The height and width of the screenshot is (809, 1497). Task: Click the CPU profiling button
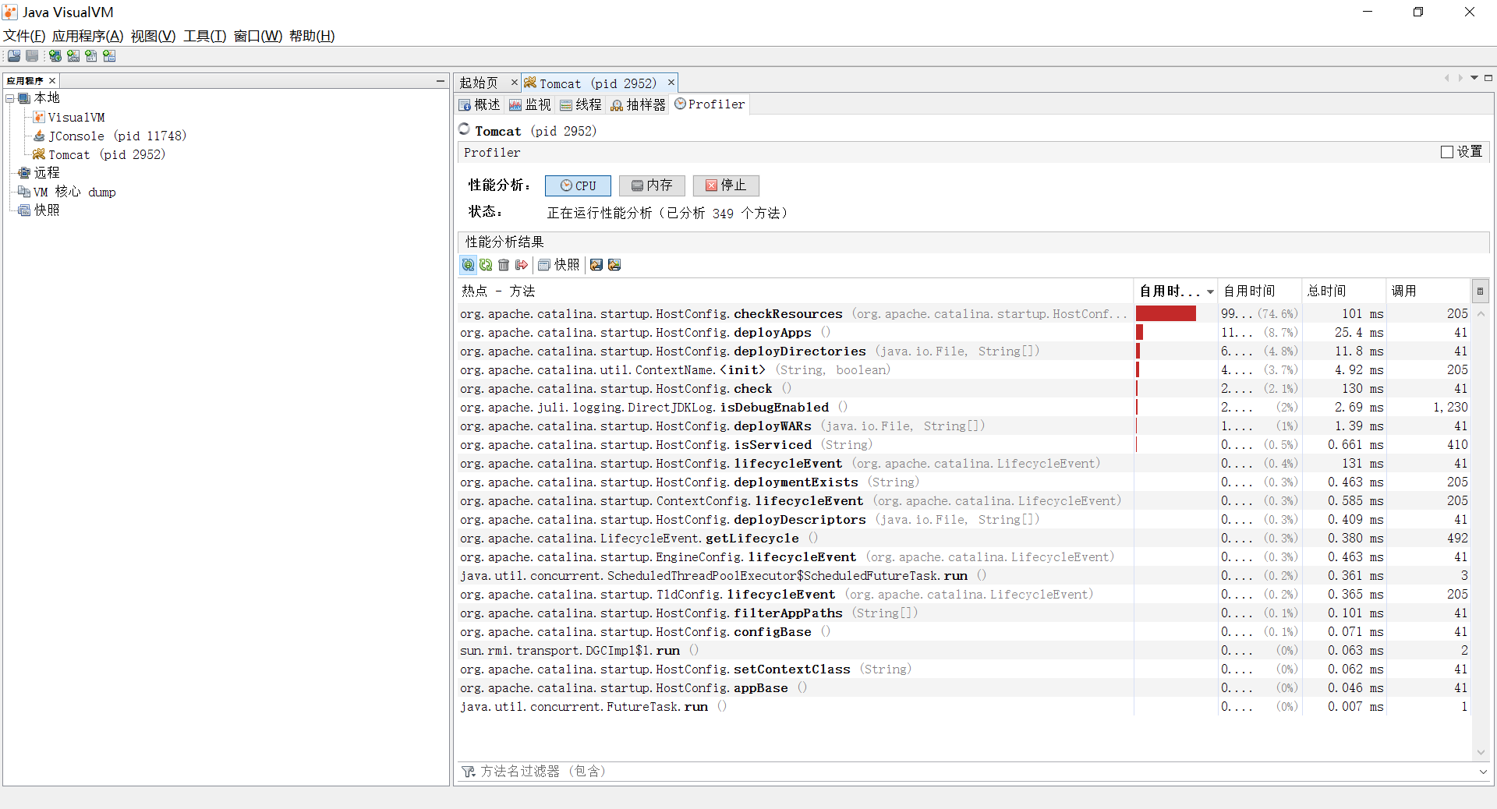click(578, 185)
